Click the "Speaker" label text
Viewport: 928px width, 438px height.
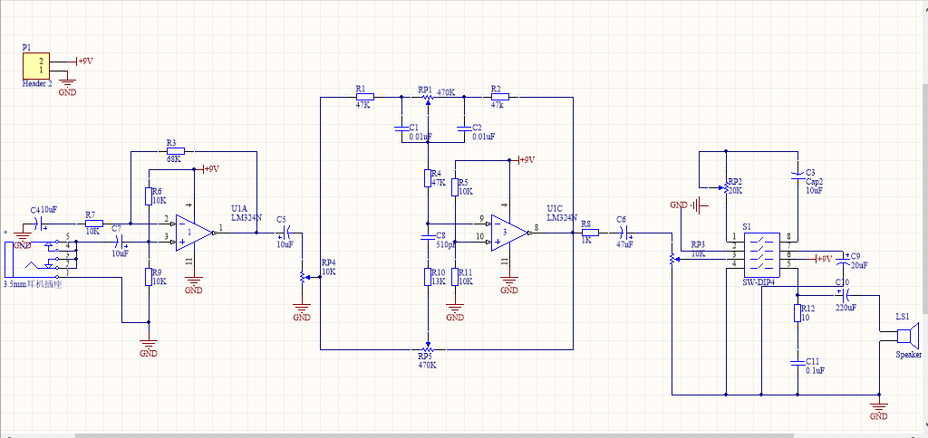pos(908,356)
